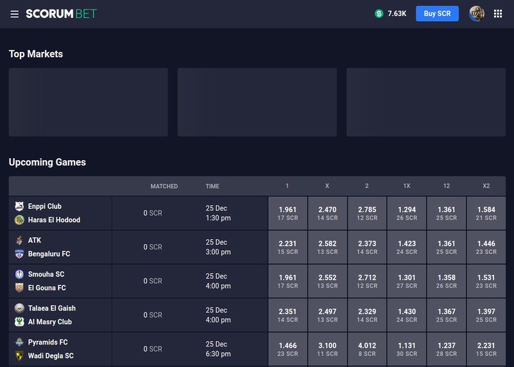Open the third Top Markets card
The width and height of the screenshot is (514, 367).
click(426, 102)
